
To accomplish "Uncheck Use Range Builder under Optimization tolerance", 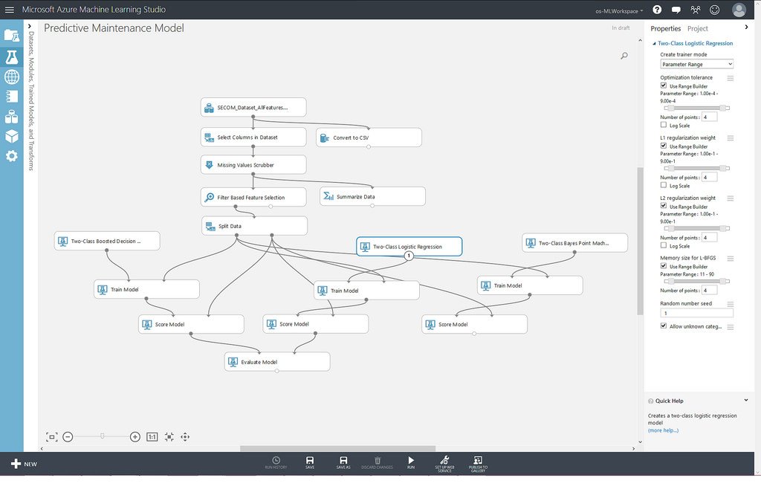I will click(664, 86).
